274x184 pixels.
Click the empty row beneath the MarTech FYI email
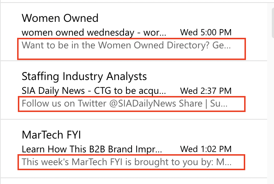tap(131, 181)
